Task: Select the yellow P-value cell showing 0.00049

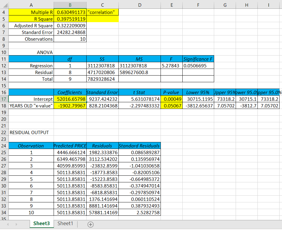Action: point(172,99)
